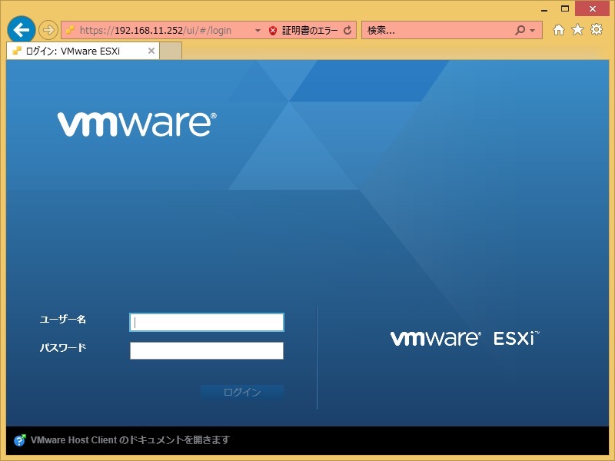
Task: Open the VMware Host Client documentation link
Action: click(x=130, y=440)
